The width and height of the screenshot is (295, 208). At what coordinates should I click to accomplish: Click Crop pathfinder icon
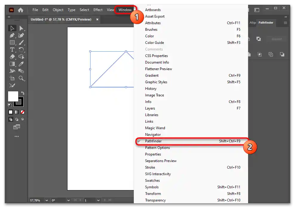(259, 55)
